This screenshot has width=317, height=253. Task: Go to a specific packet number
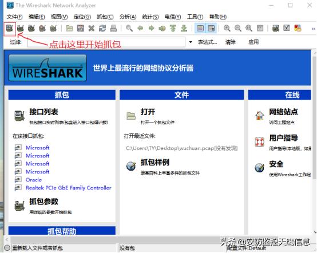162,28
